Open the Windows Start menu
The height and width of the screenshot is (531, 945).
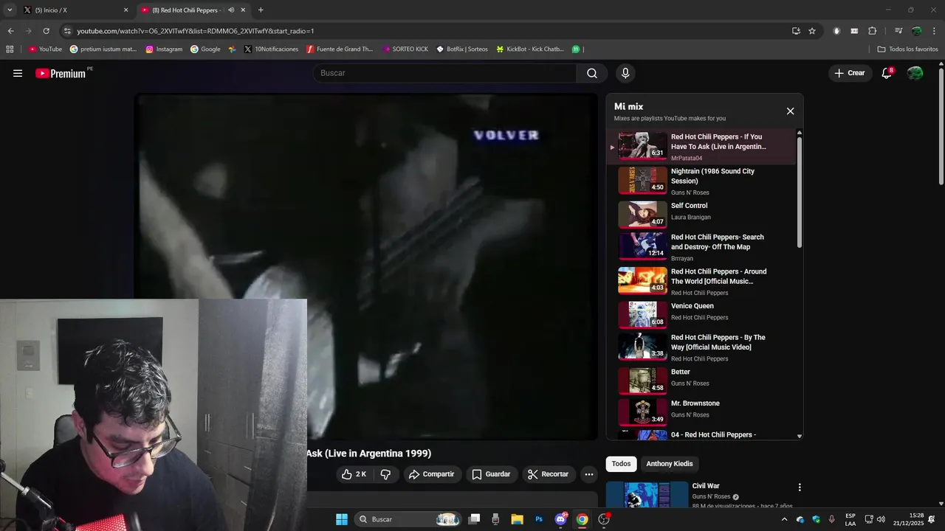pyautogui.click(x=342, y=519)
